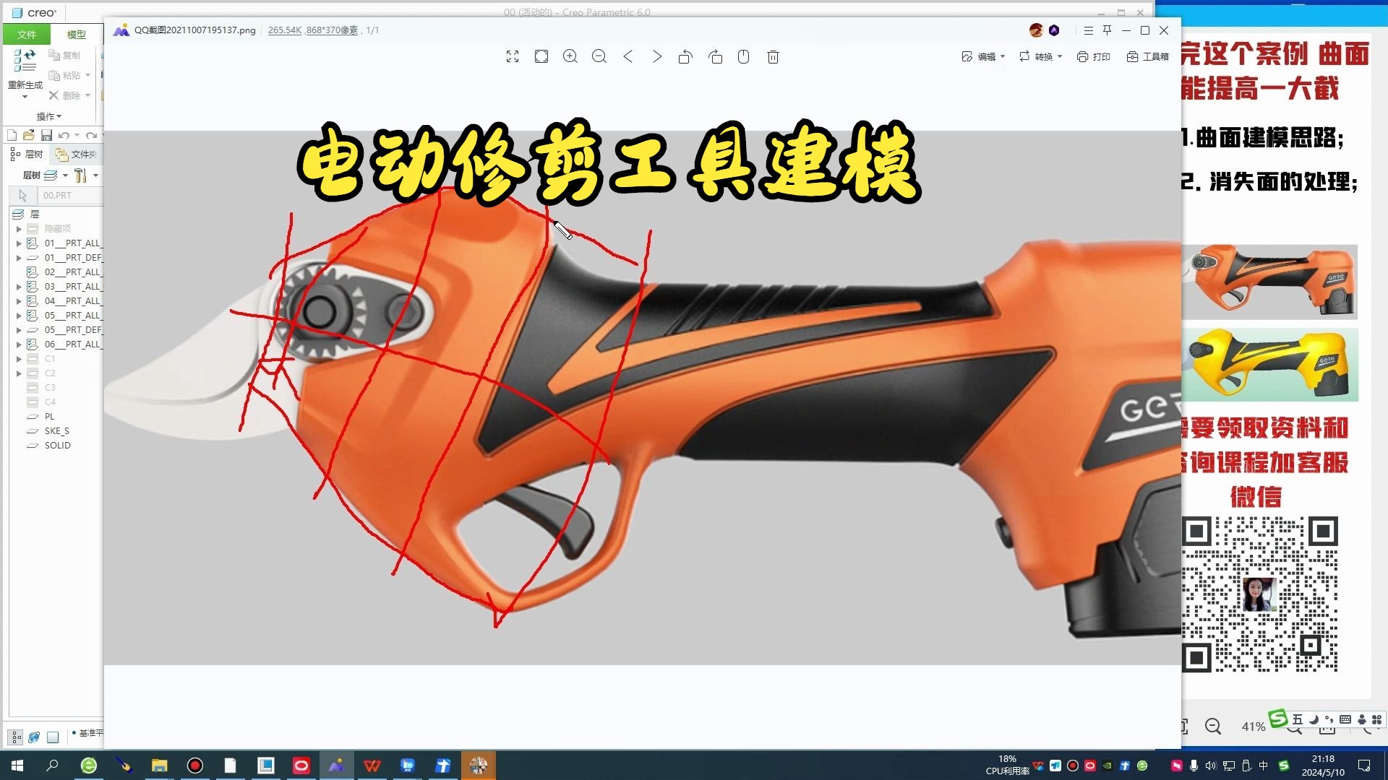Toggle Sogou 五 input mode
The height and width of the screenshot is (780, 1388).
1298,719
